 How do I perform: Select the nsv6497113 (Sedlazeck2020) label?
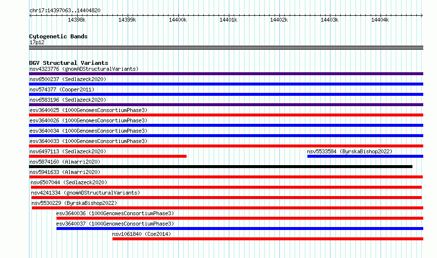pyautogui.click(x=68, y=151)
